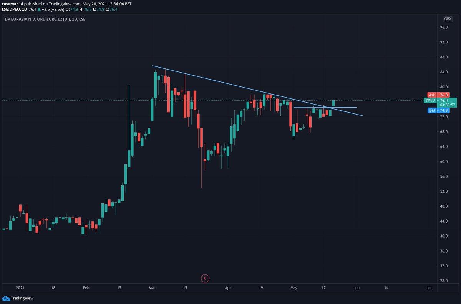Click the latest green candle above the trendline
This screenshot has width=461, height=304.
point(333,103)
